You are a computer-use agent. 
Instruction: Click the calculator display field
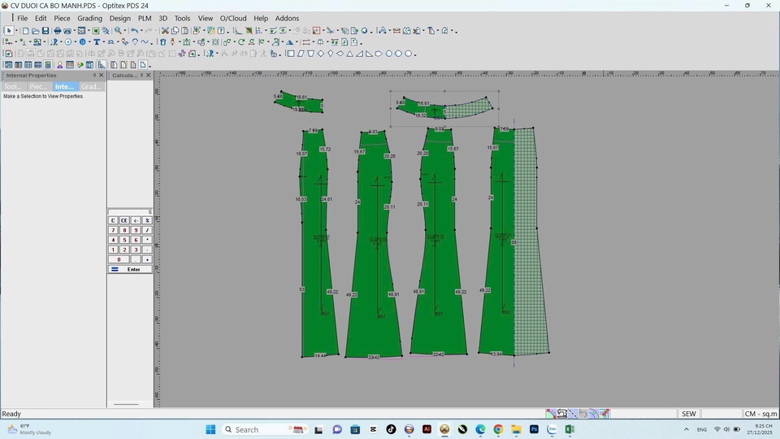pos(130,211)
